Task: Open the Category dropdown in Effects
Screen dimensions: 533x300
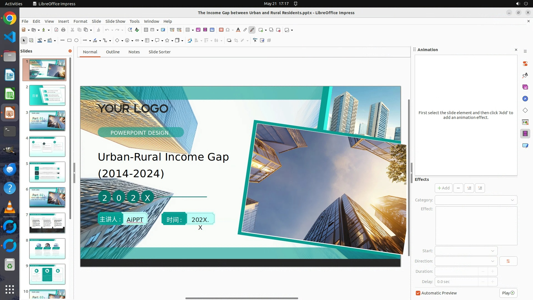Action: (x=476, y=200)
